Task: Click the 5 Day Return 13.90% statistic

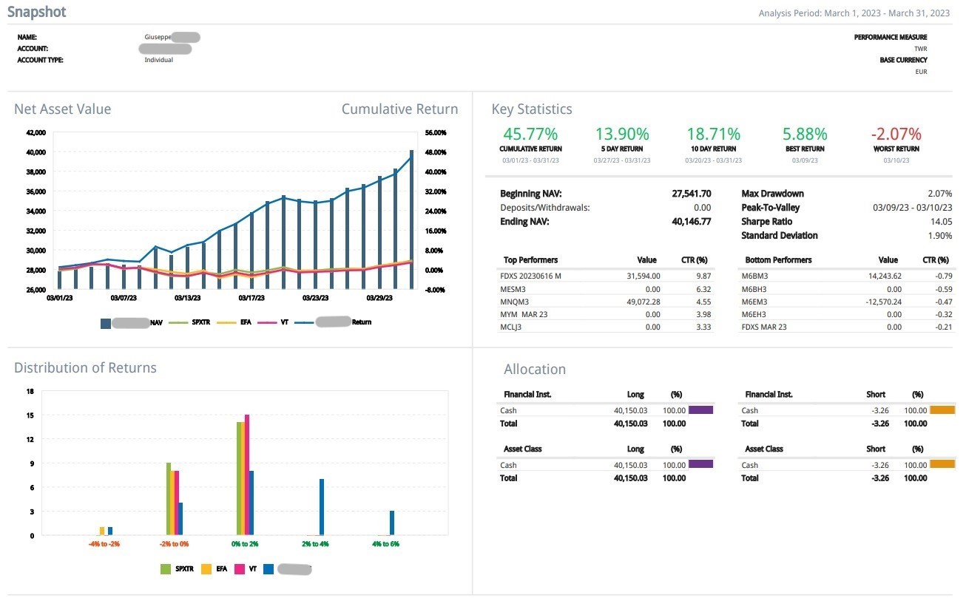Action: (x=622, y=134)
